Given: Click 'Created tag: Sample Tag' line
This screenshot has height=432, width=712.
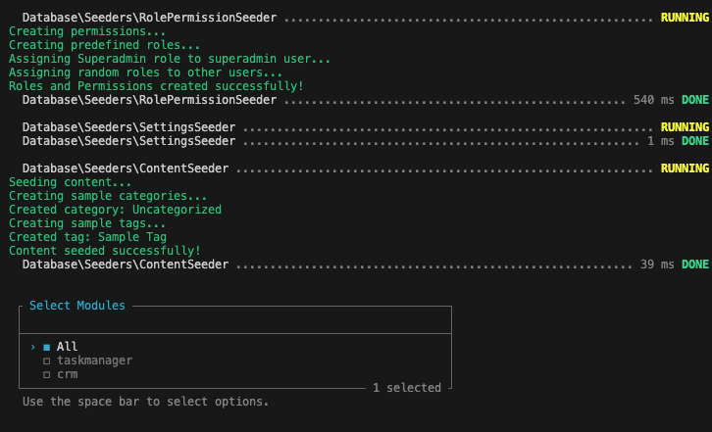Looking at the screenshot, I should [x=87, y=237].
